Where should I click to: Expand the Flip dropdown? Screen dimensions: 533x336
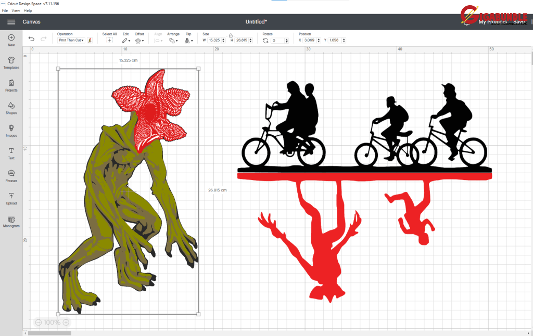(x=189, y=40)
